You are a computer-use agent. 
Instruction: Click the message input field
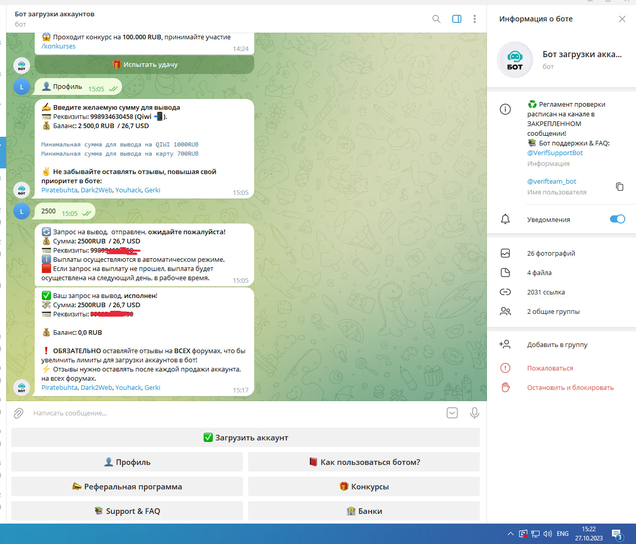coord(230,413)
